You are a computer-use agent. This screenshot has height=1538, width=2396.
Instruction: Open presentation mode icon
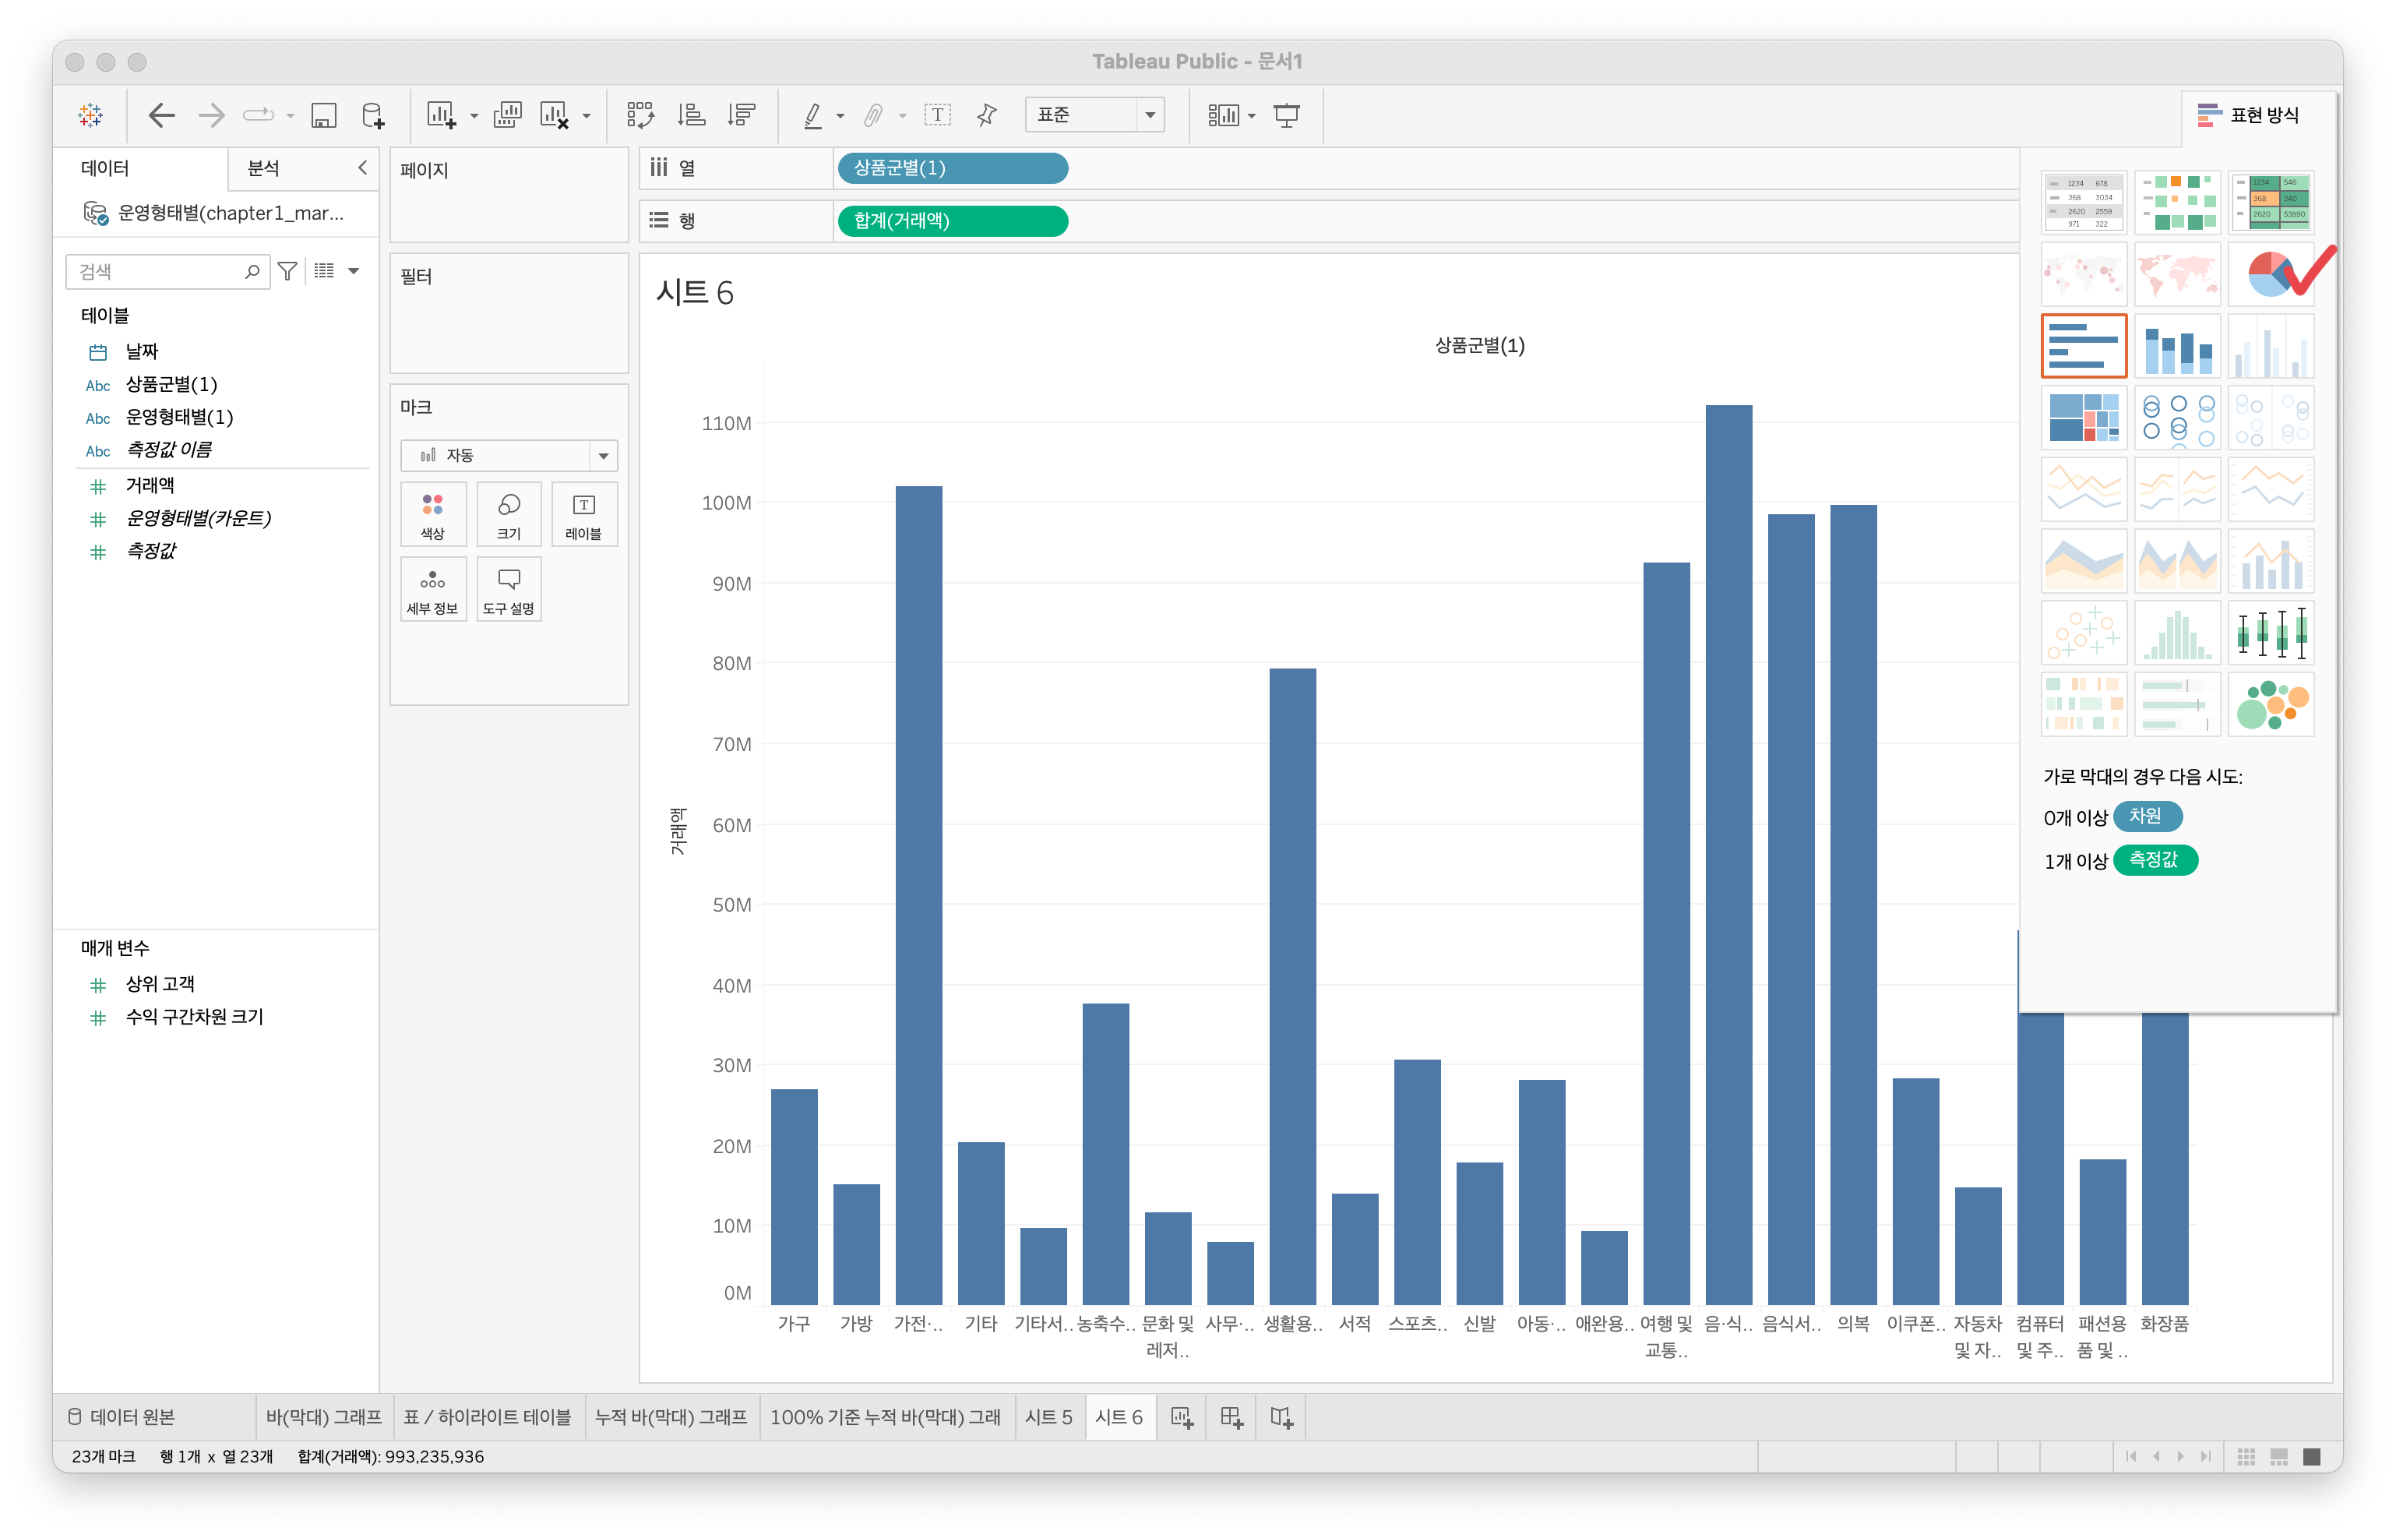[x=1287, y=115]
